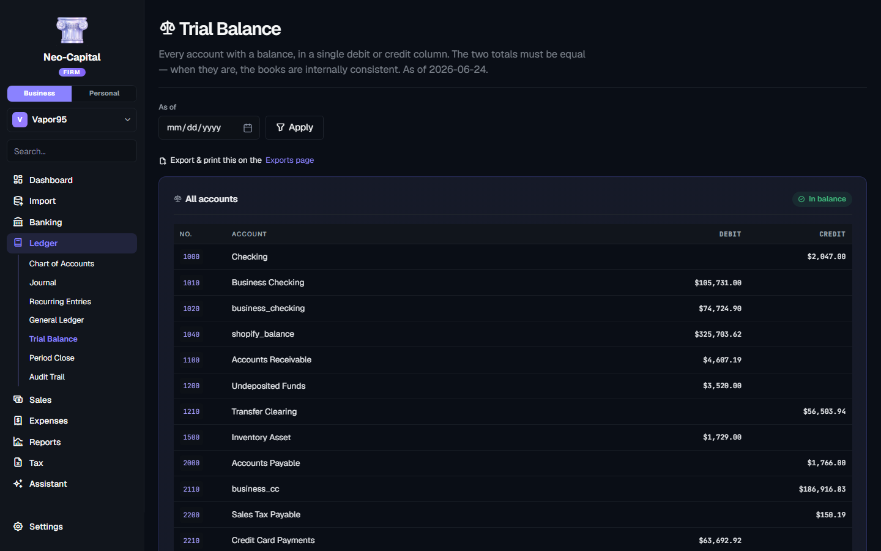Click Inventory Asset account name
The image size is (881, 551).
pyautogui.click(x=261, y=437)
